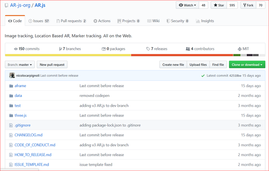
Task: Open the 150 commits link
Action: [26, 49]
